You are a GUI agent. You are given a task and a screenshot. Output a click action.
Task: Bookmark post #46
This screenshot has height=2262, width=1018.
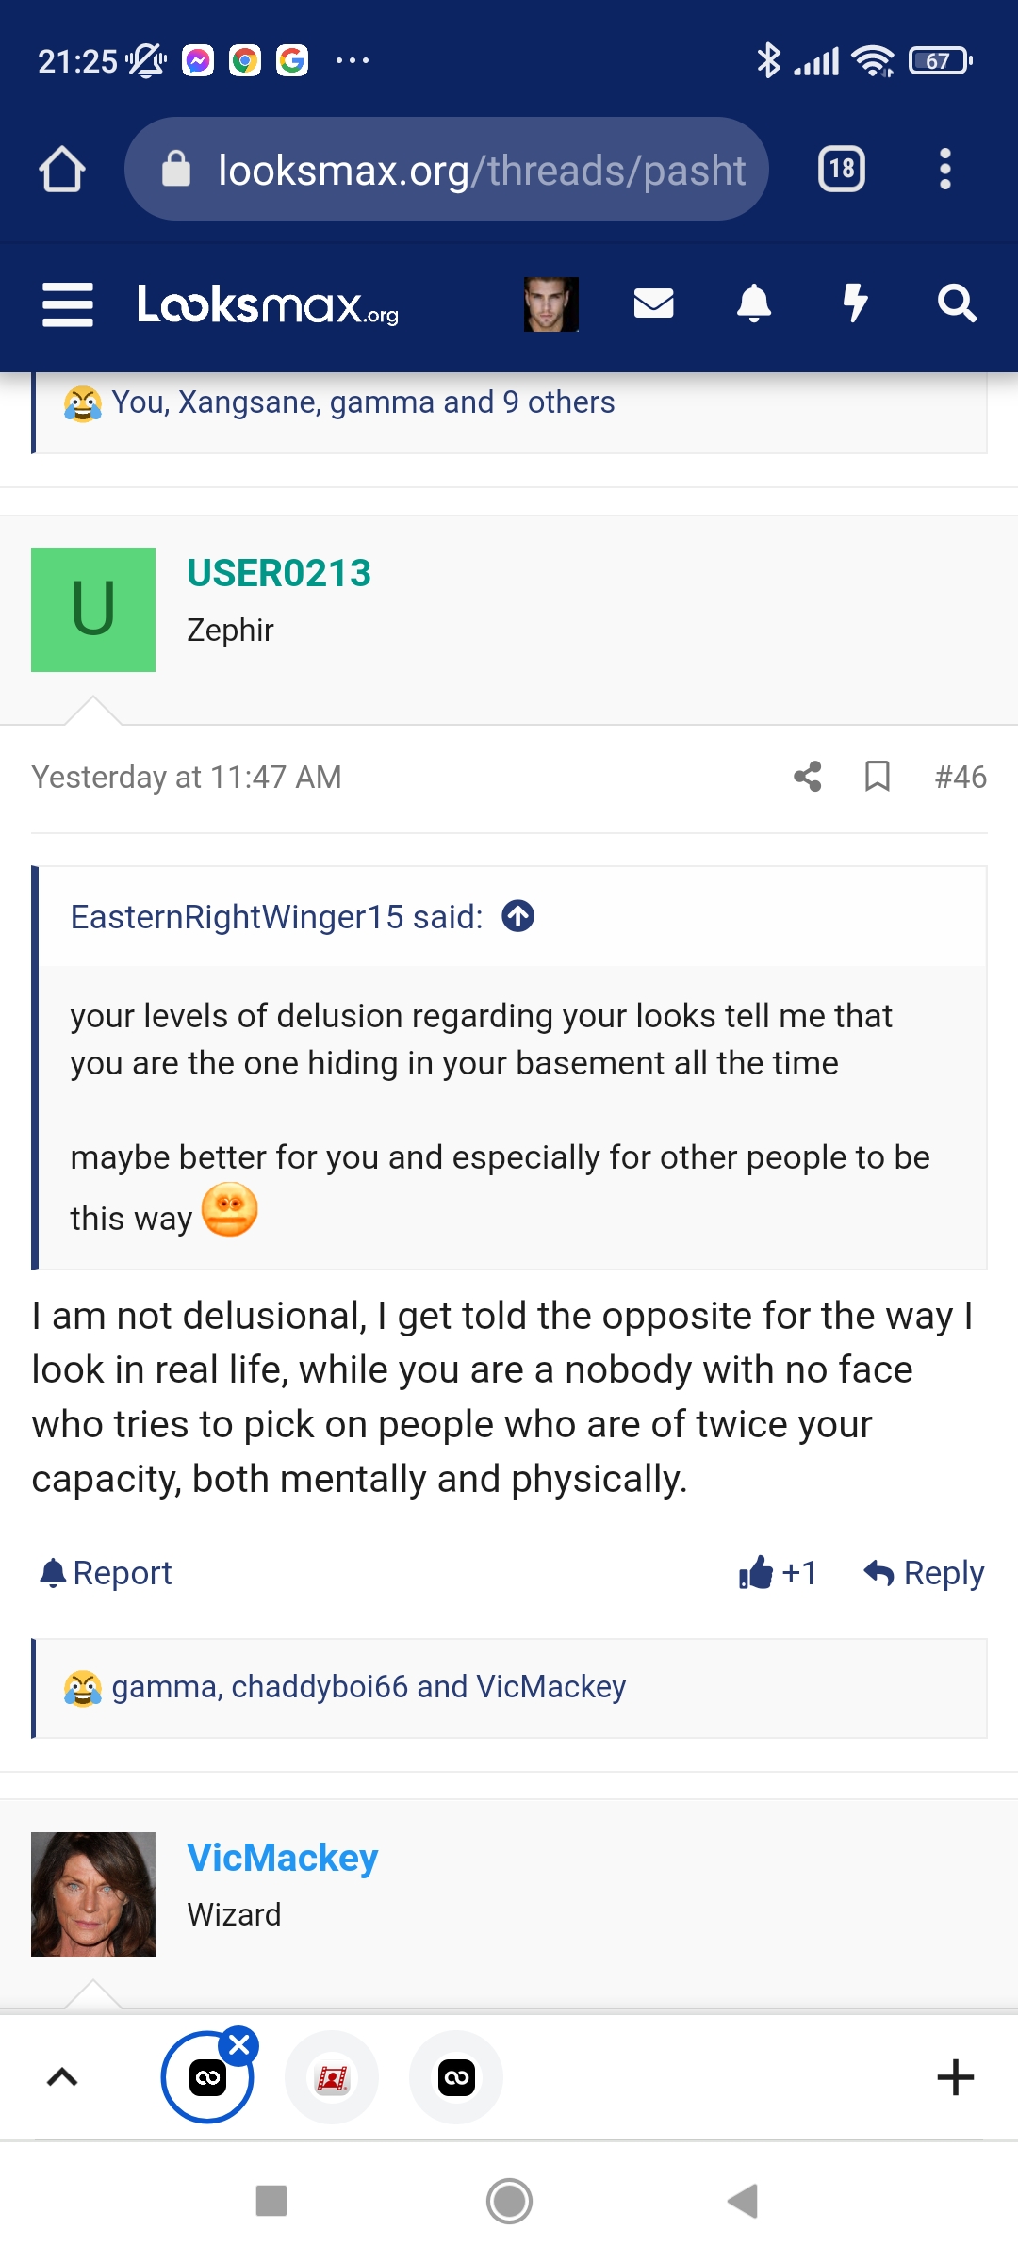pyautogui.click(x=878, y=777)
